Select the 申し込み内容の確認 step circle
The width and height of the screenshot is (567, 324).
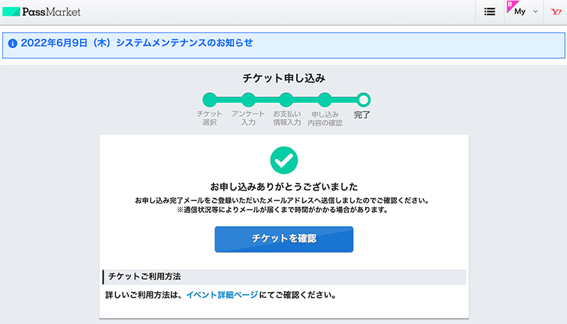click(325, 100)
